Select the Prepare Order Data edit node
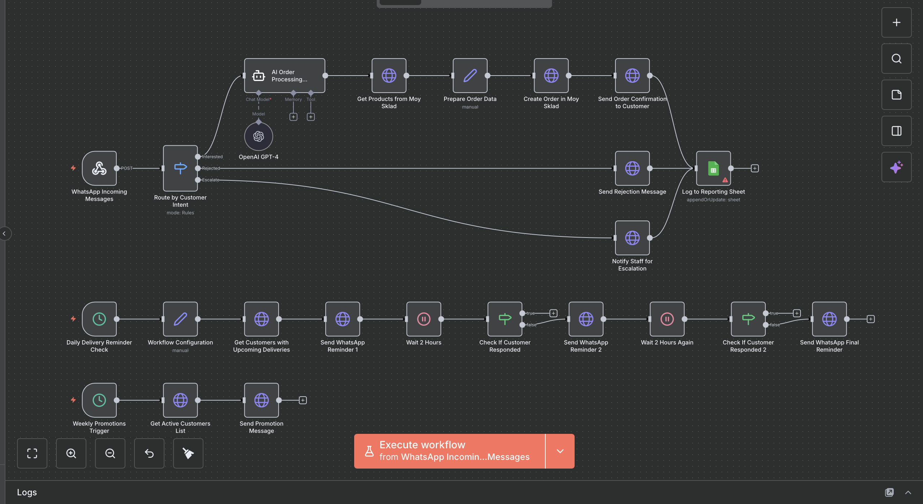The height and width of the screenshot is (504, 923). tap(470, 76)
